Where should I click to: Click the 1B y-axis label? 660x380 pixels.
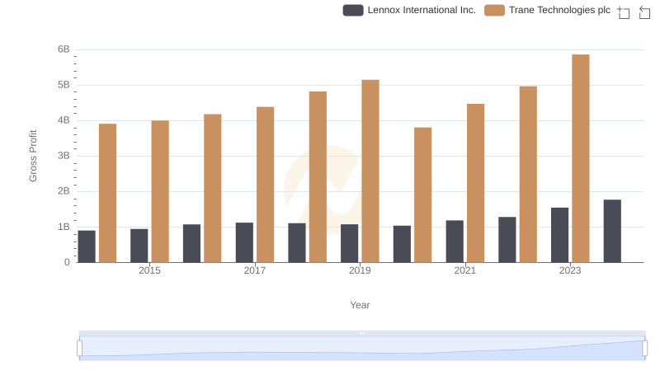point(64,227)
